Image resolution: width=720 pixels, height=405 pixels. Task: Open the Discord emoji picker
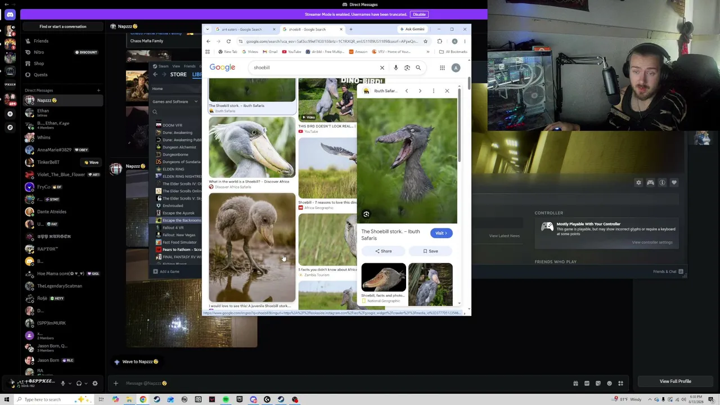point(609,384)
